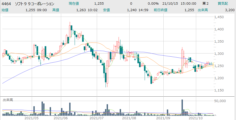236x120 pixels.
Task: Select the 2021/05 date axis label
Action: [31, 118]
